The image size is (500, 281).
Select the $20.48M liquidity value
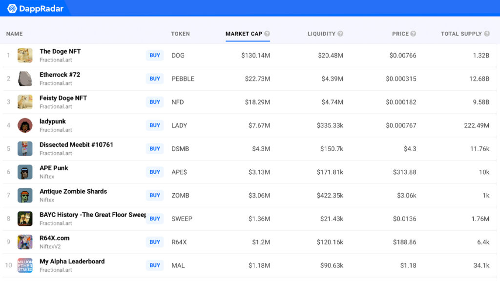coord(331,56)
